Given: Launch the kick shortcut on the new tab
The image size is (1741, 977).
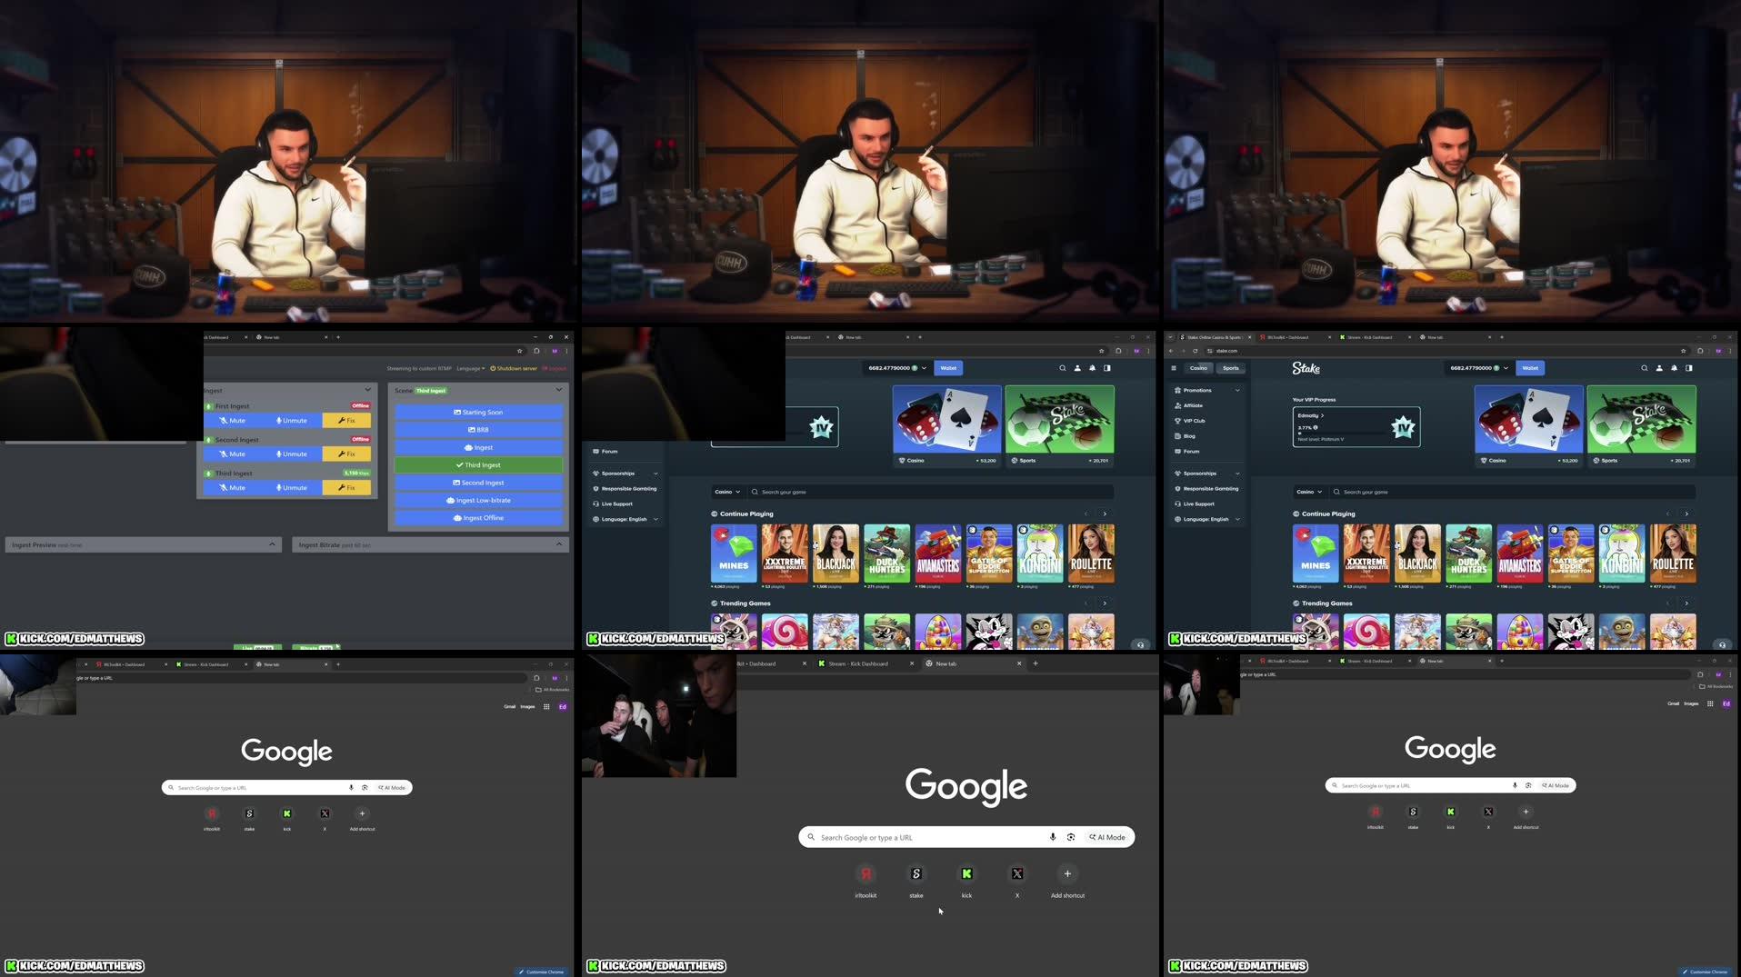Looking at the screenshot, I should point(966,873).
